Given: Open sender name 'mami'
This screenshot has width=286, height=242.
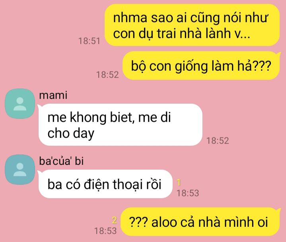Looking at the screenshot, I should pyautogui.click(x=53, y=95).
